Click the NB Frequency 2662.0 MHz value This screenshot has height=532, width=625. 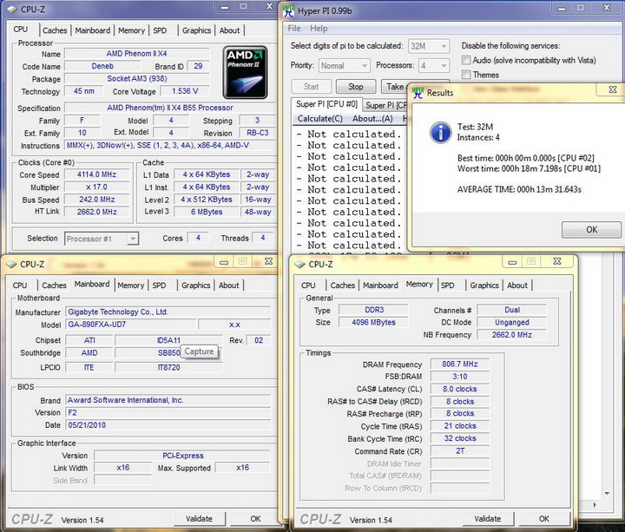[512, 335]
